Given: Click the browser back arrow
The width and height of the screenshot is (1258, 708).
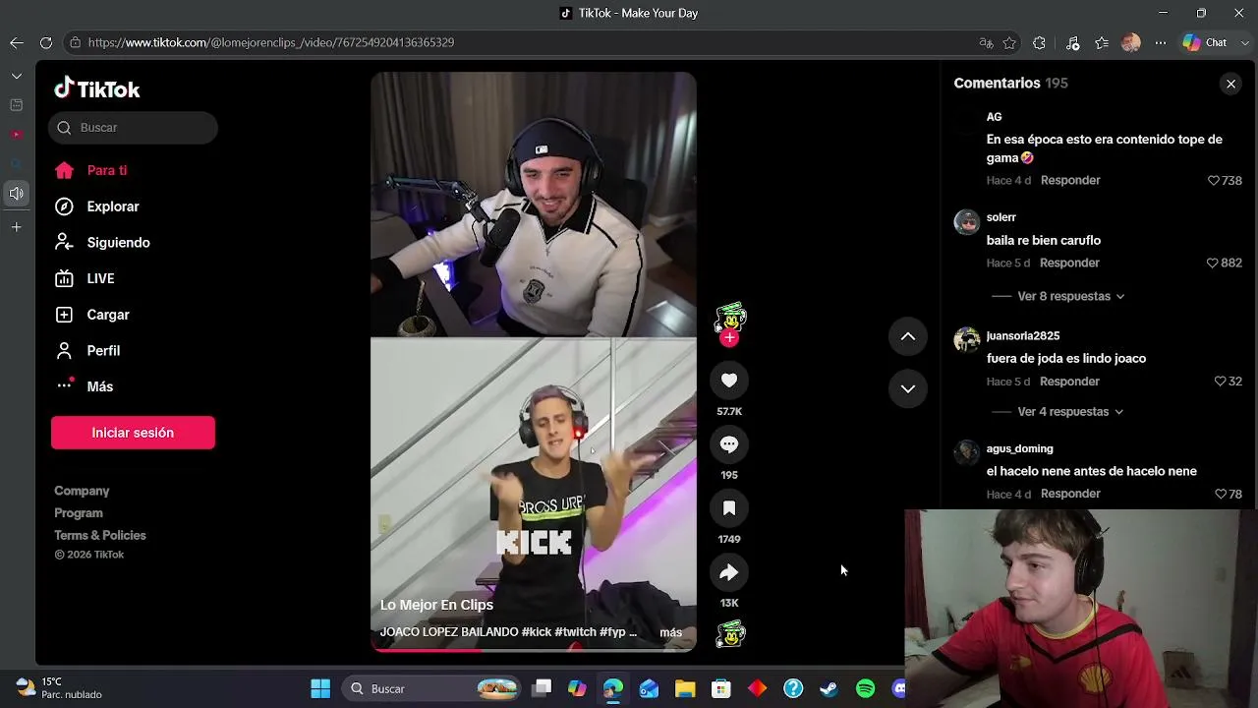Looking at the screenshot, I should [17, 42].
